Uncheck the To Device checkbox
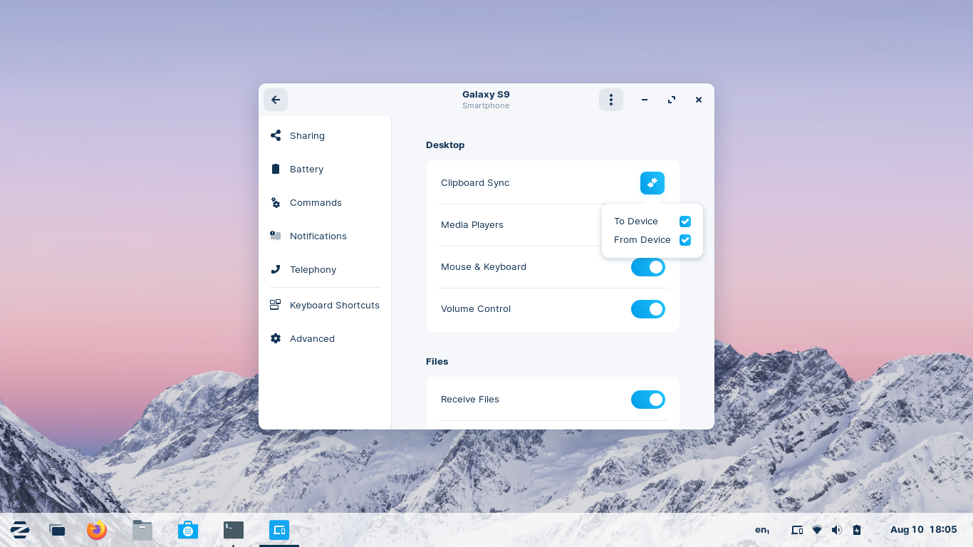 tap(685, 222)
